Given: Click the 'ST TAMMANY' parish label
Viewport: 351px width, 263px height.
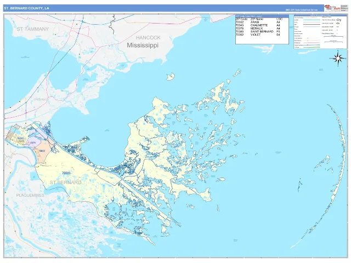Looking at the screenshot, I should click(x=33, y=29).
